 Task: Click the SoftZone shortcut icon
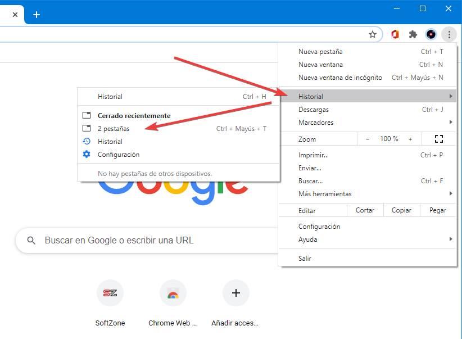(x=110, y=293)
